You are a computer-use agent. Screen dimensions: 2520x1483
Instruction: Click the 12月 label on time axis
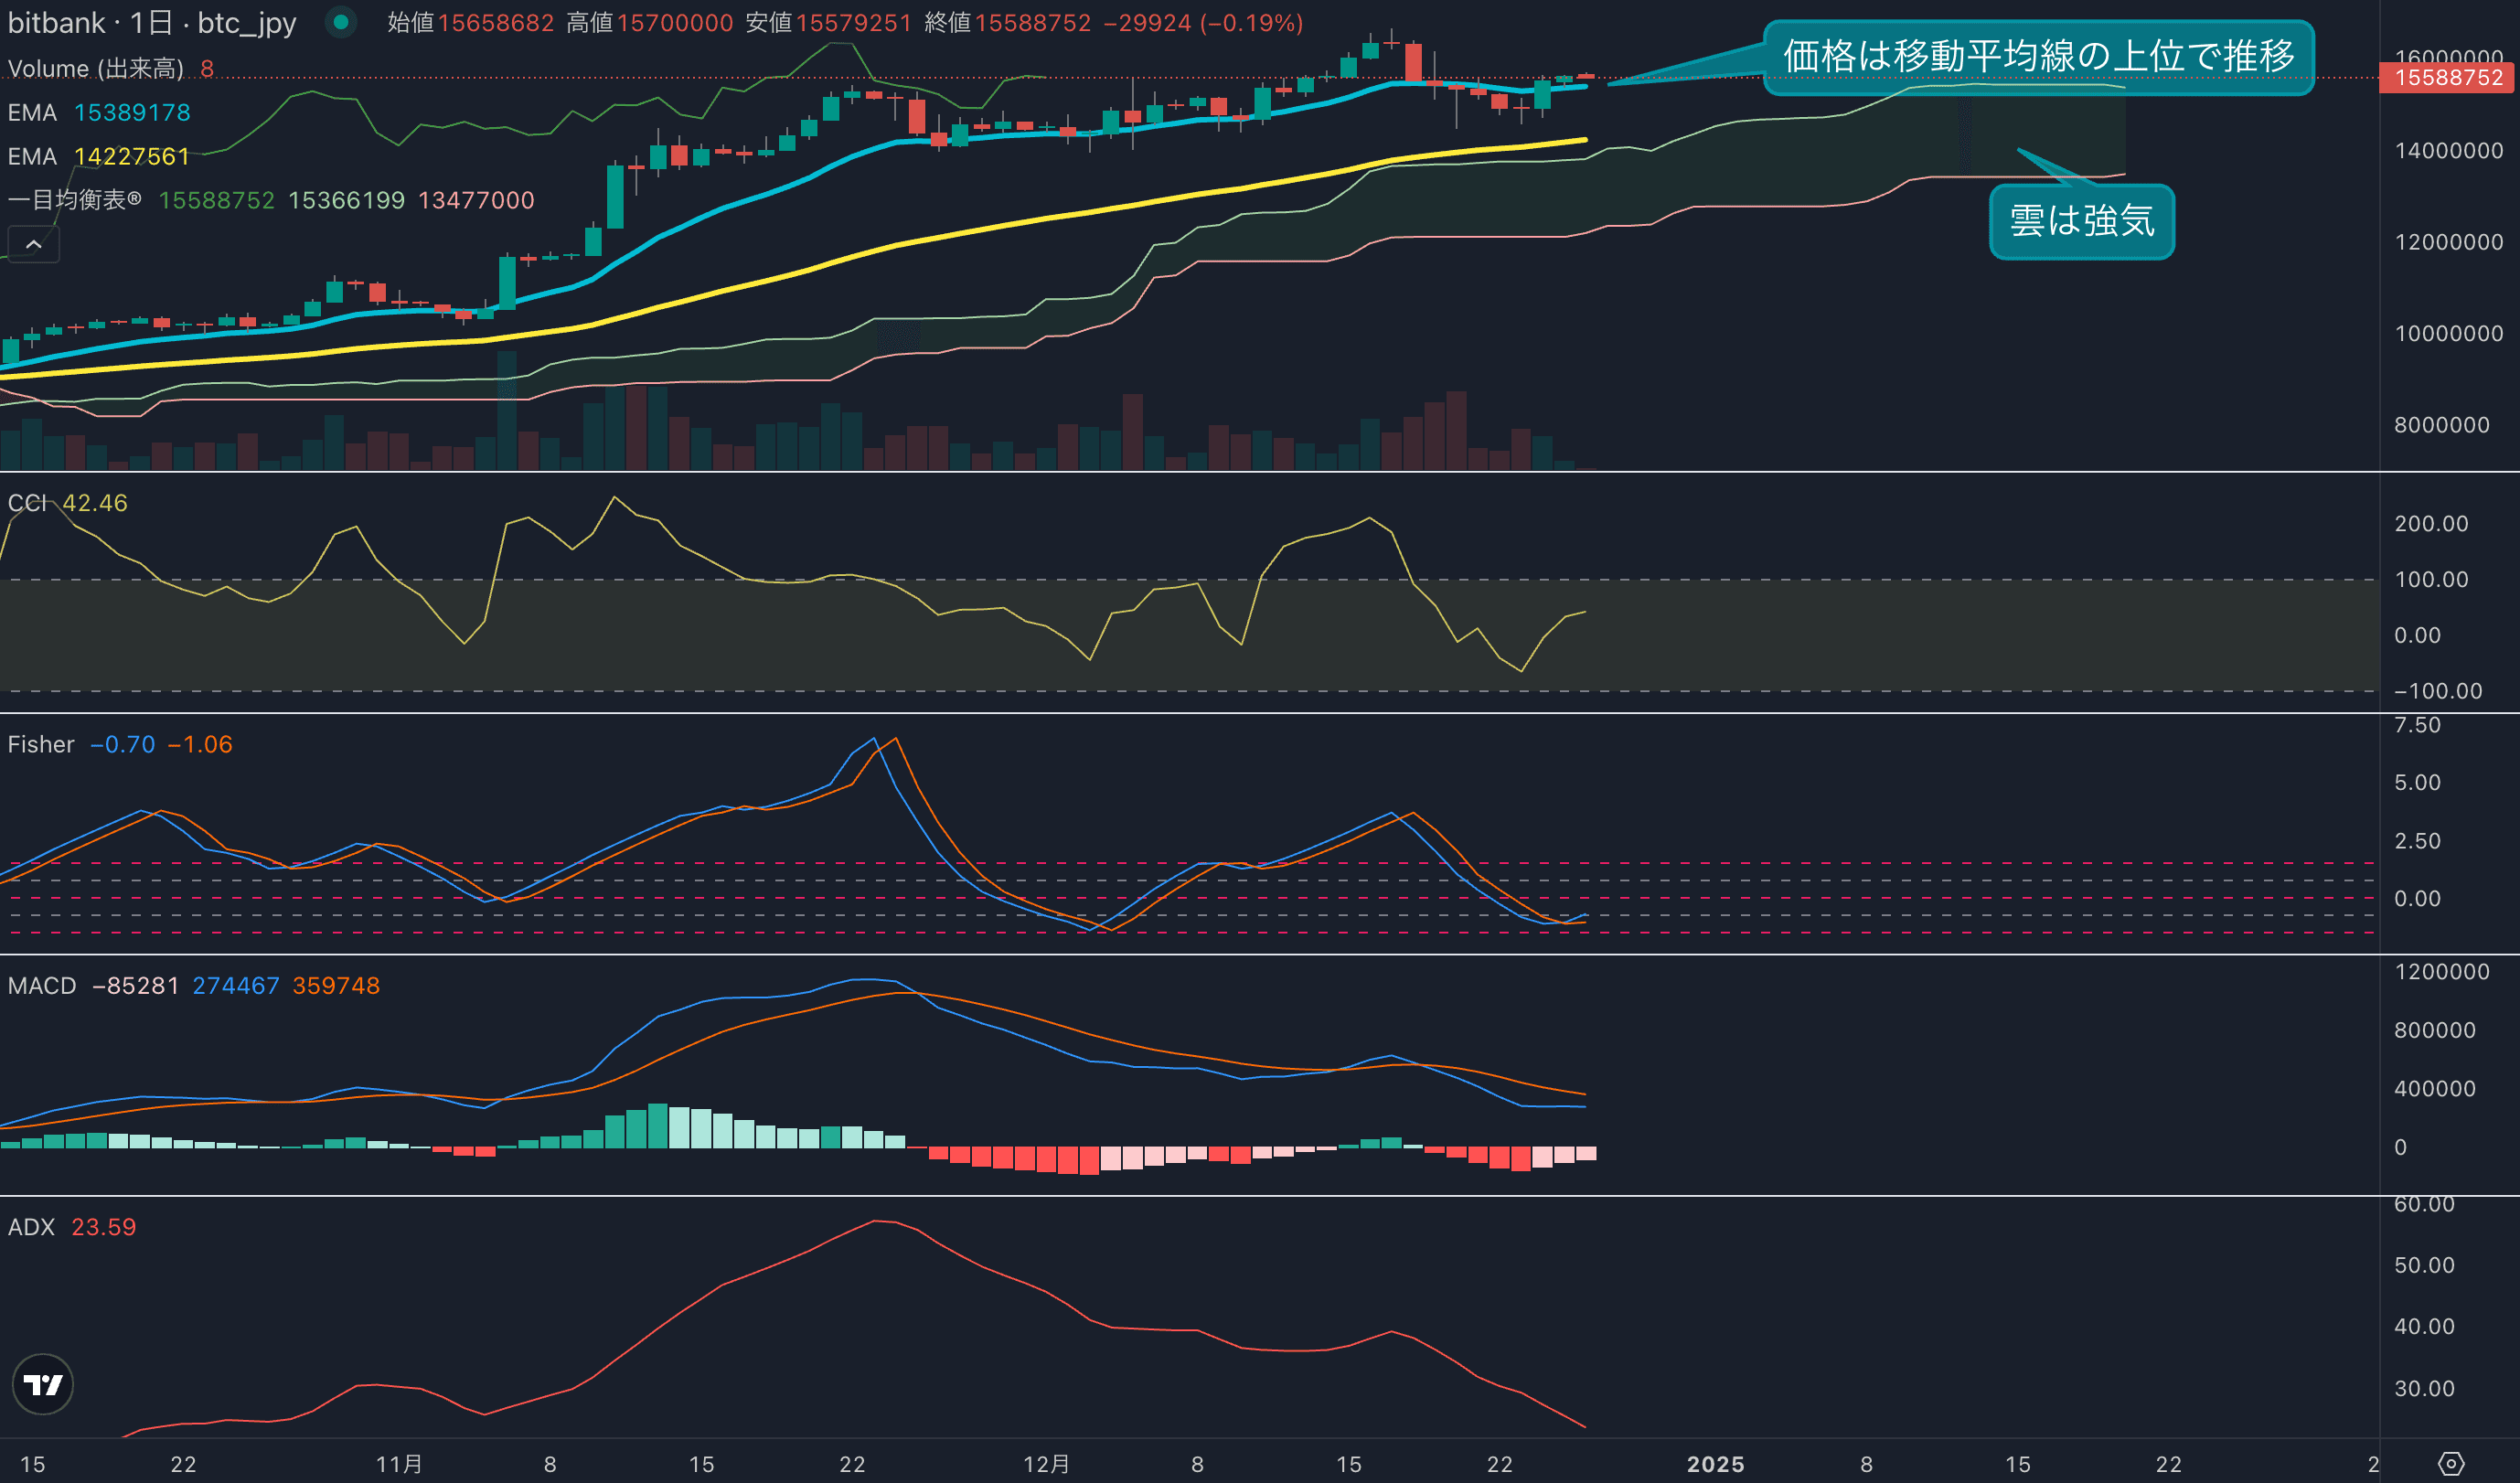pos(1046,1464)
